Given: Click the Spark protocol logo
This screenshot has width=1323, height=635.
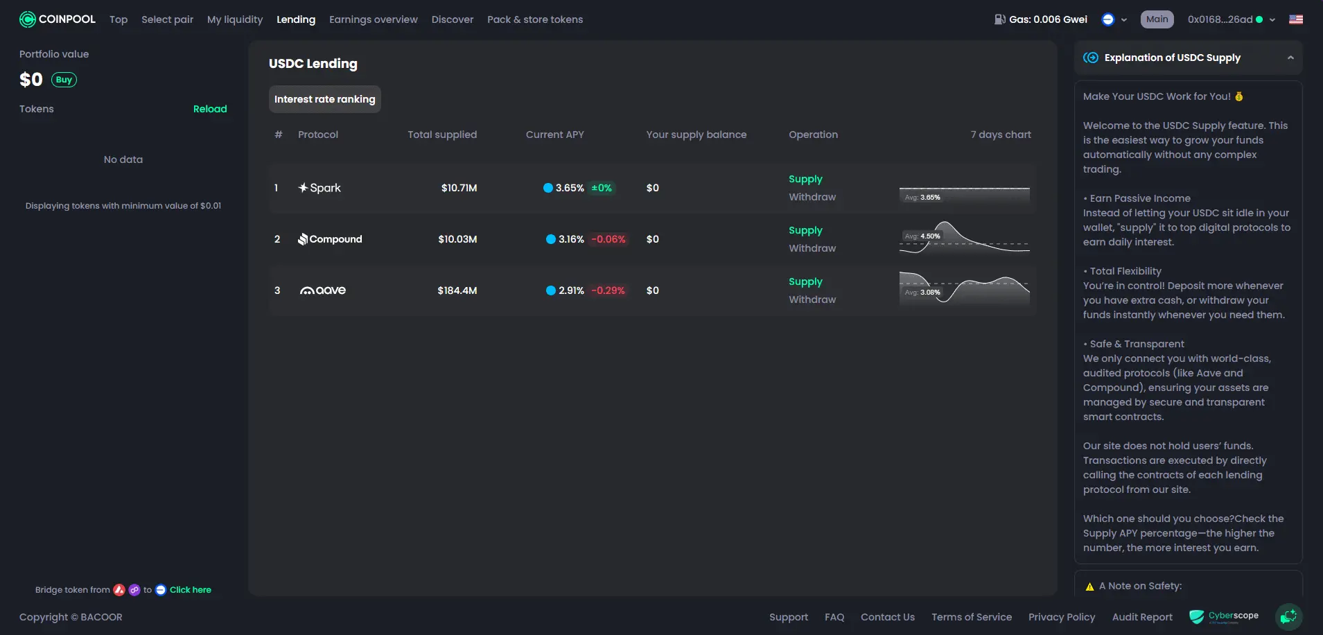Looking at the screenshot, I should tap(319, 188).
